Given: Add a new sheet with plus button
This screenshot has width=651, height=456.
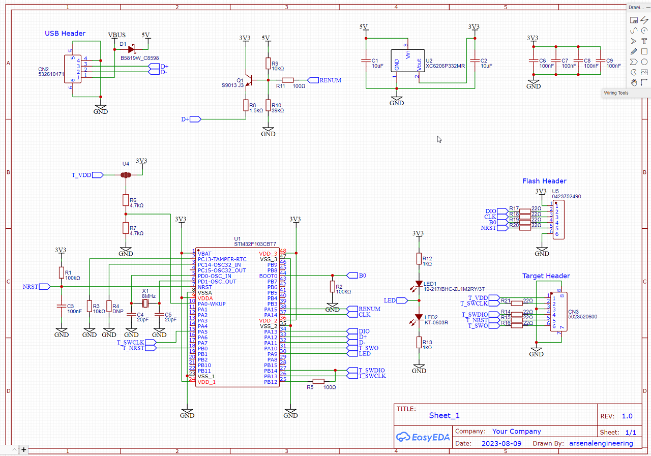Looking at the screenshot, I should pyautogui.click(x=23, y=449).
